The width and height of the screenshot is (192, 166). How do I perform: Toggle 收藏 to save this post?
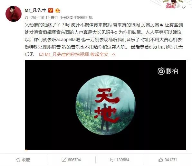click(x=23, y=160)
